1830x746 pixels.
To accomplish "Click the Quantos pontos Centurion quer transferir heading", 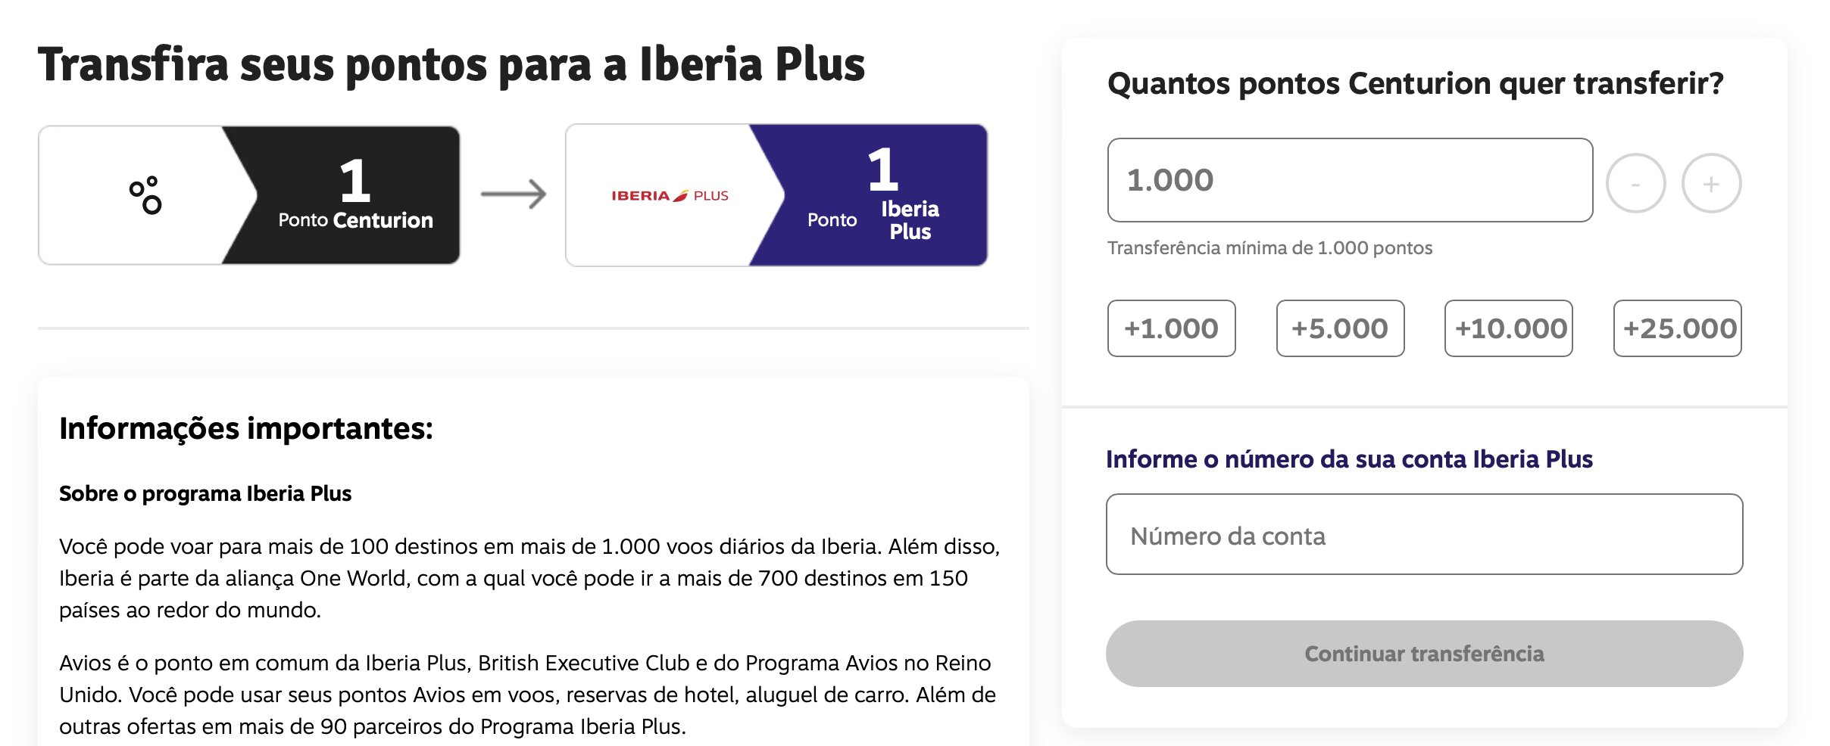I will pyautogui.click(x=1415, y=83).
